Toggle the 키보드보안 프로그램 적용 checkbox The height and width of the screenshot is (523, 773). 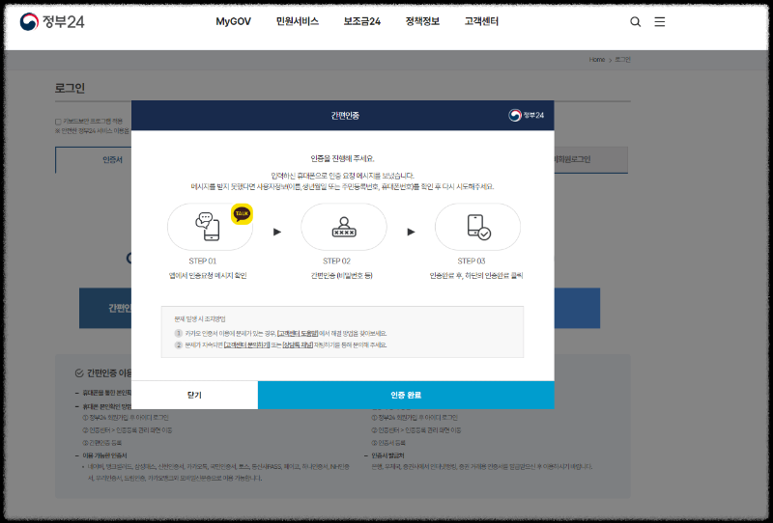pos(58,122)
